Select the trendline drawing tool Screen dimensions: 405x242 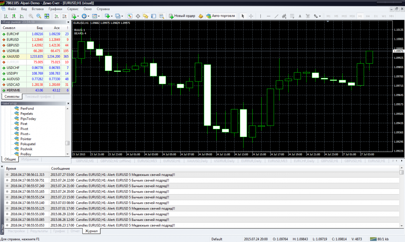277,16
